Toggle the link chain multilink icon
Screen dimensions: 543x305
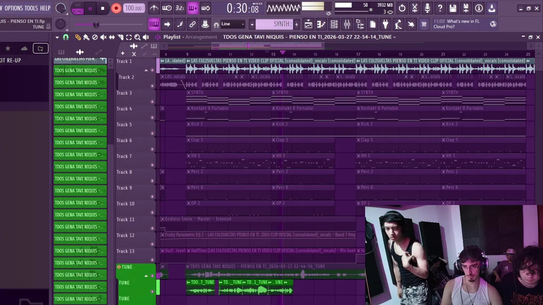click(x=193, y=24)
